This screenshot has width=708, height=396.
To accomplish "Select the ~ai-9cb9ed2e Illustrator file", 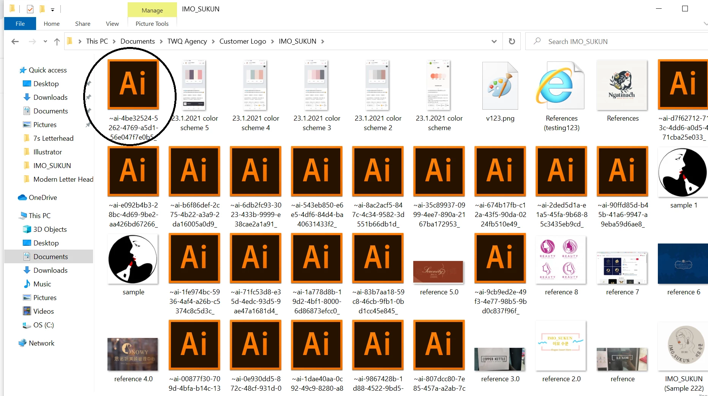I will pyautogui.click(x=500, y=258).
